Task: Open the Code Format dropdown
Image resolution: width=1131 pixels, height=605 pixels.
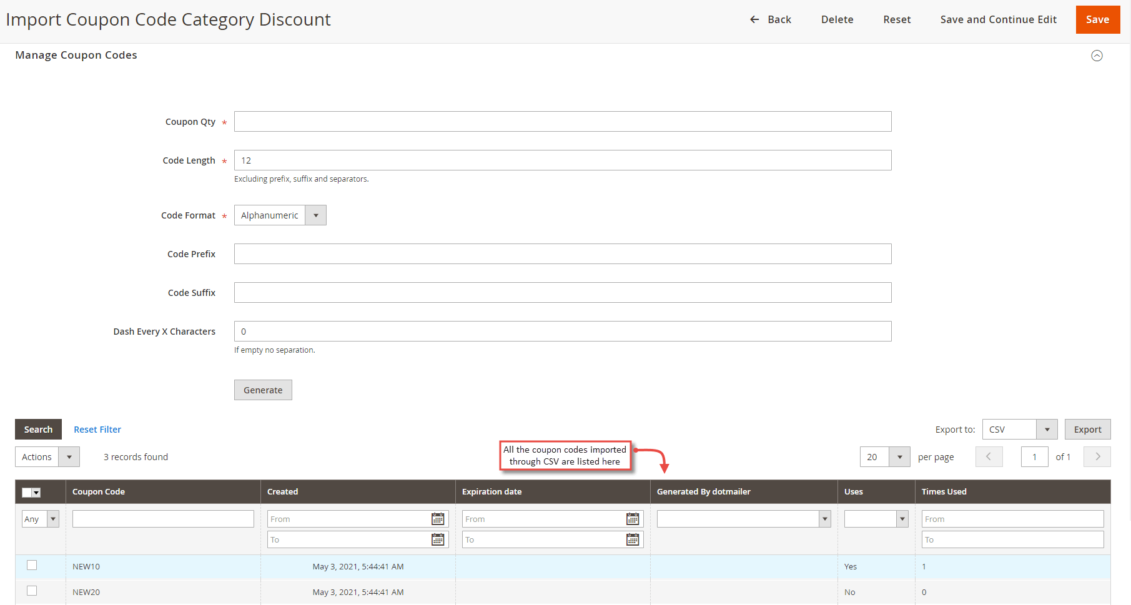Action: pos(280,215)
